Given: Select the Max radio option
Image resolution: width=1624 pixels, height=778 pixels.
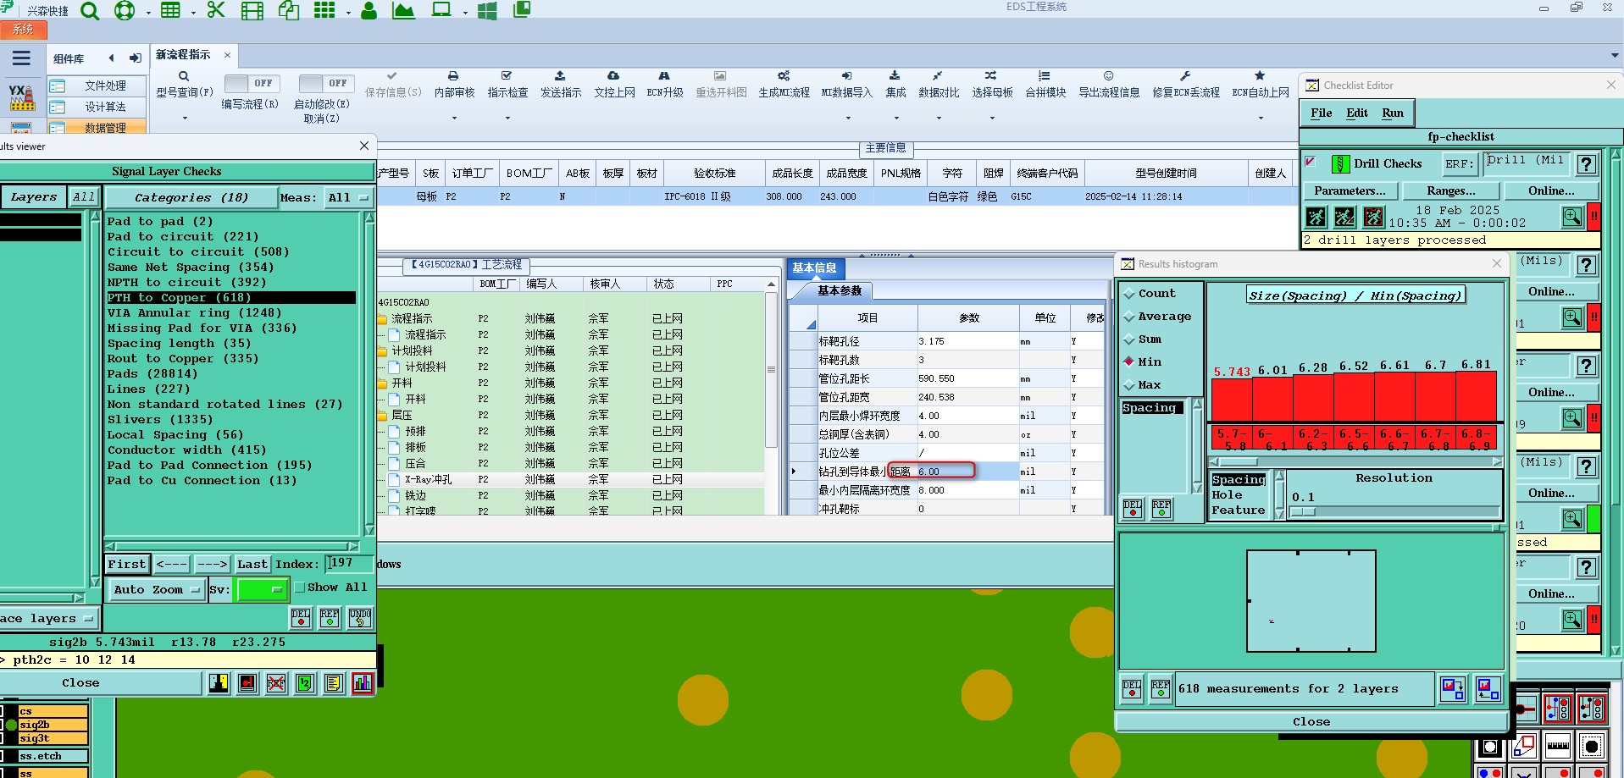Looking at the screenshot, I should click(x=1129, y=384).
